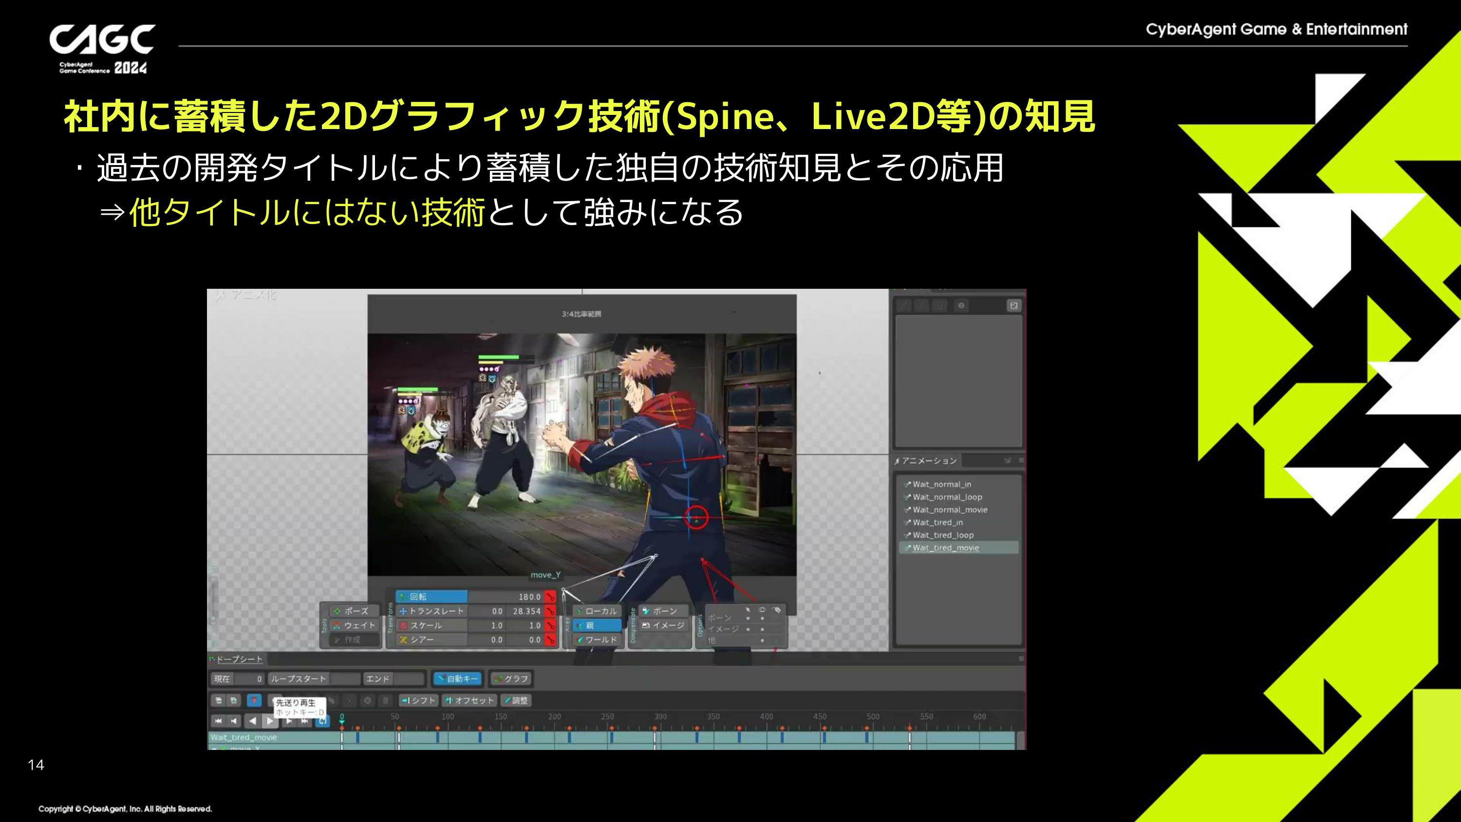This screenshot has height=822, width=1461.
Task: Select the ポーズ (Pose) tool
Action: pyautogui.click(x=355, y=611)
